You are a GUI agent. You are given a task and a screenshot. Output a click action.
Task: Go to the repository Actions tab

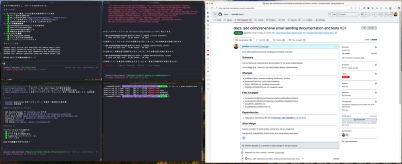[x=259, y=20]
